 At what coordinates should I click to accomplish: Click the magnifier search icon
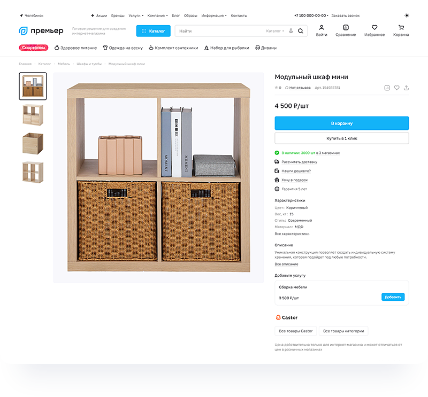point(301,31)
